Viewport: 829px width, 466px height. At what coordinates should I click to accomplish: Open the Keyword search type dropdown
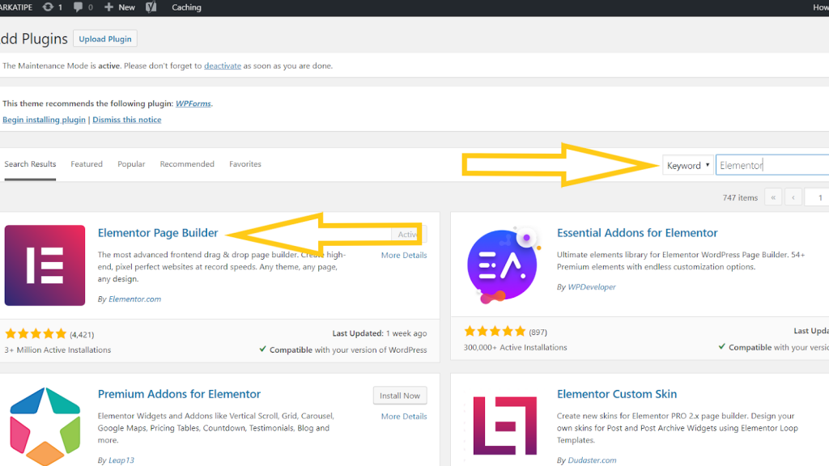tap(688, 165)
